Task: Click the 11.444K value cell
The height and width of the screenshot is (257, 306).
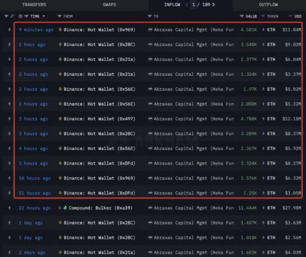Action: [248, 208]
